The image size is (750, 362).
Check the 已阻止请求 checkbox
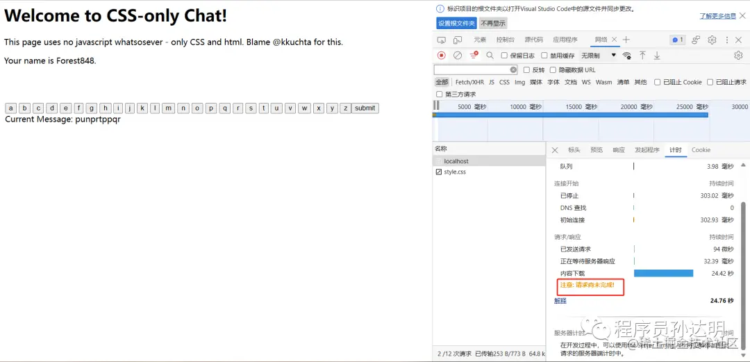pos(710,83)
